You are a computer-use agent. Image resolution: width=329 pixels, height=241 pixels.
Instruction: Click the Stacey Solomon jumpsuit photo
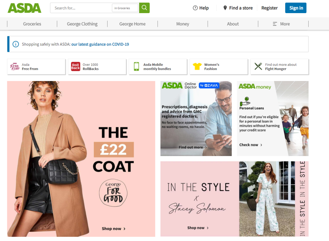click(267, 199)
